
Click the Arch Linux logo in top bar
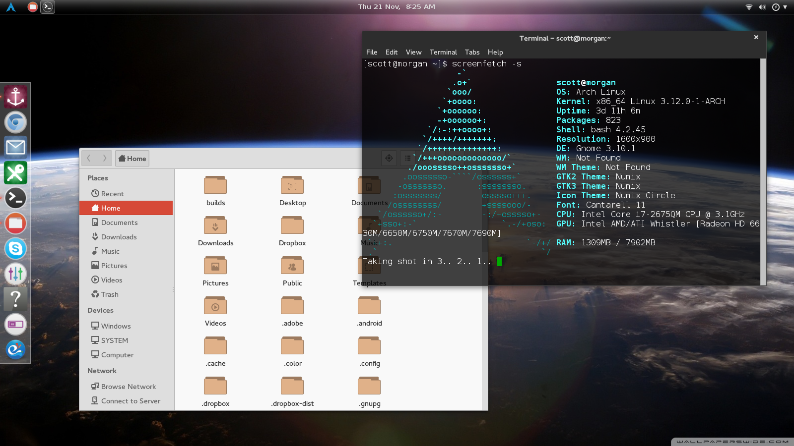(x=11, y=7)
